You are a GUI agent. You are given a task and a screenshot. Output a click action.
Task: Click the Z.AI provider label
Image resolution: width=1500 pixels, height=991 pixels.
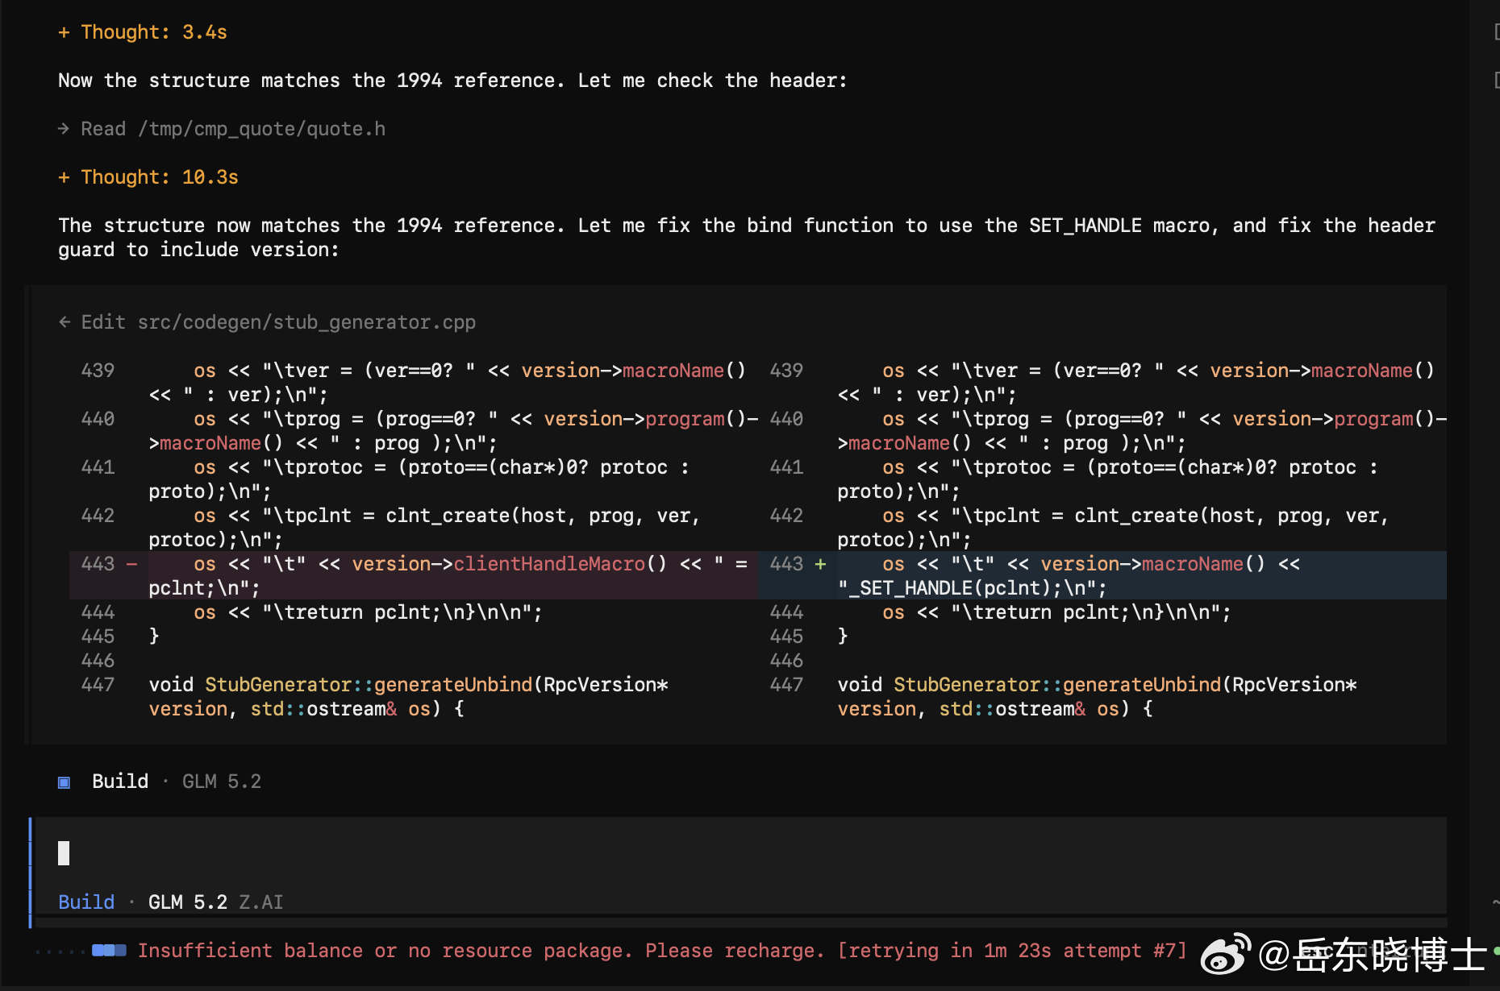pyautogui.click(x=261, y=902)
